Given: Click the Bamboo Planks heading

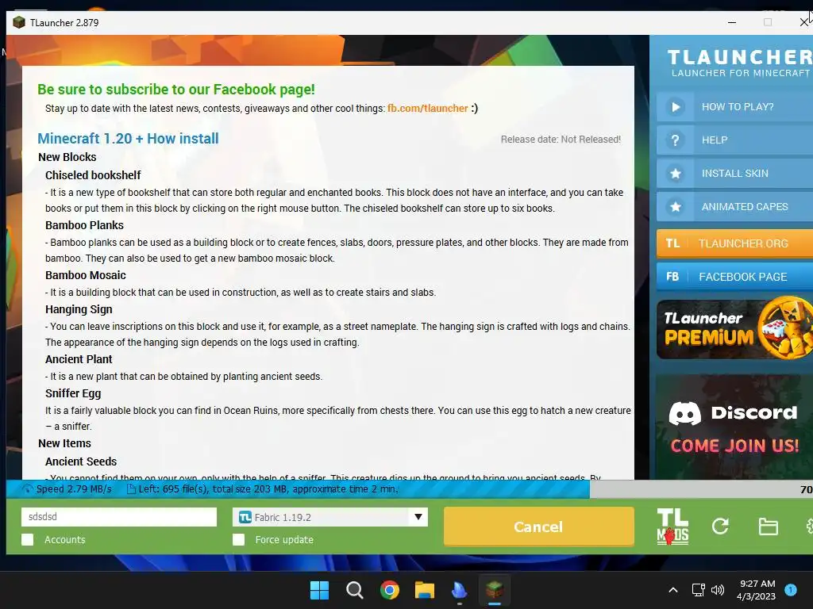Looking at the screenshot, I should 84,225.
